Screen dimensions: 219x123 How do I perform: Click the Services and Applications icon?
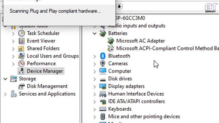click(14, 94)
